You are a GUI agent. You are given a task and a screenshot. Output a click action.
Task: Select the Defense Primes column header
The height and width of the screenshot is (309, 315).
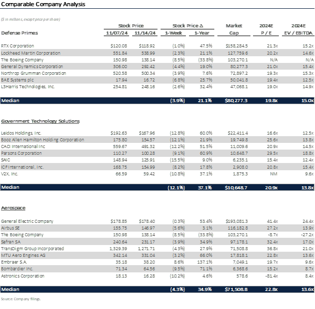point(19,32)
